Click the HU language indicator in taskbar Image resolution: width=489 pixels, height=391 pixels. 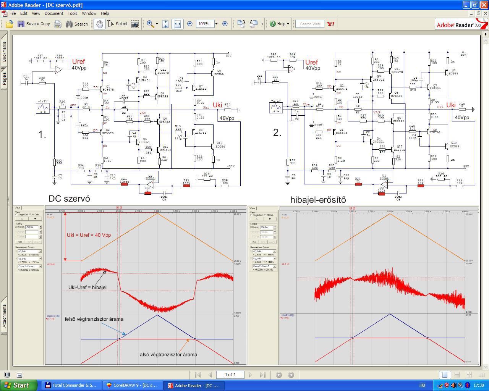[422, 385]
